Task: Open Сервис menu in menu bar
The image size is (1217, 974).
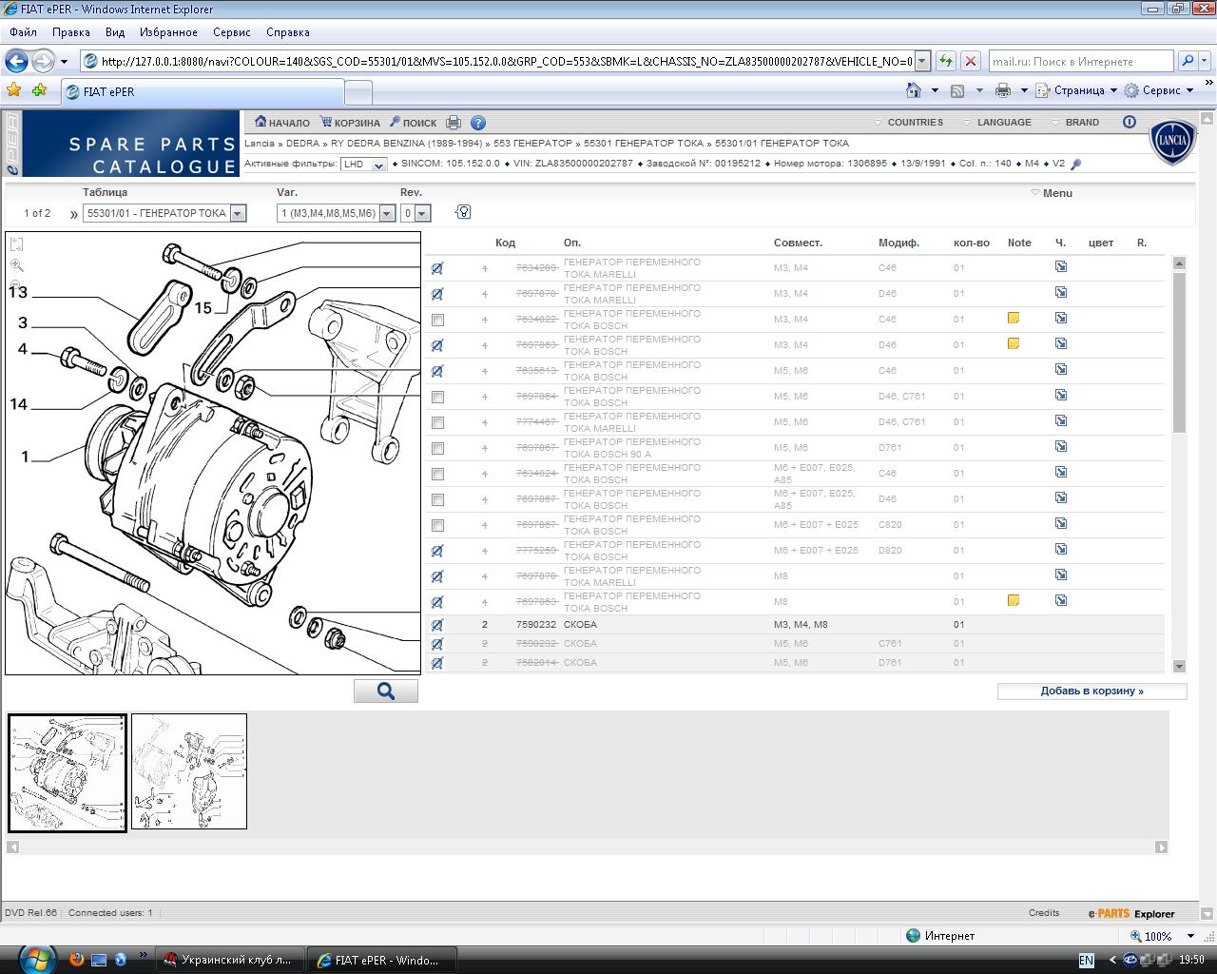Action: coord(232,31)
